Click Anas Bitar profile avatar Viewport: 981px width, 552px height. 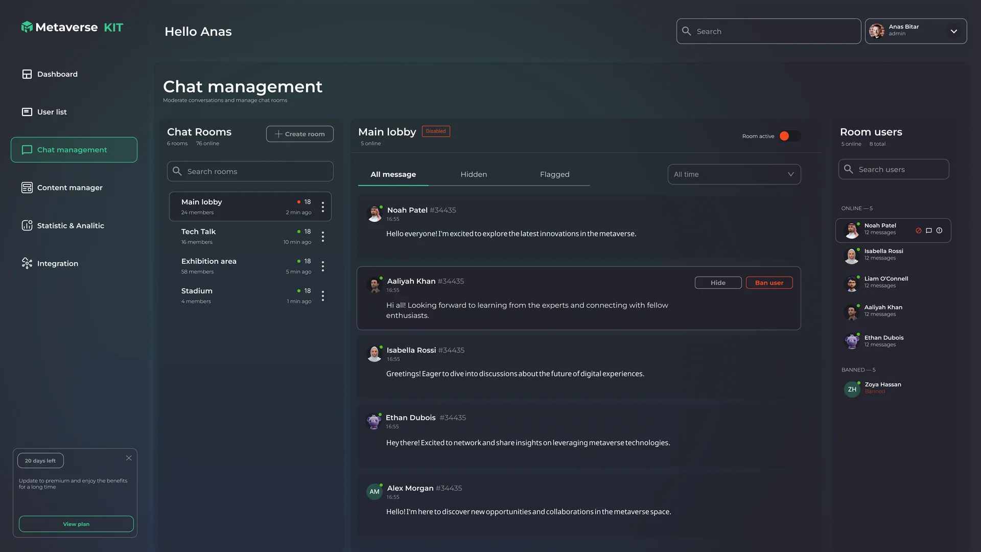877,31
